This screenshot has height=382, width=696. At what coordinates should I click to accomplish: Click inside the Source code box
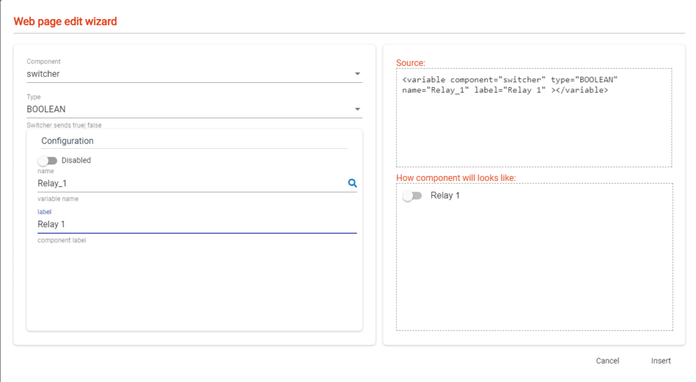click(534, 129)
